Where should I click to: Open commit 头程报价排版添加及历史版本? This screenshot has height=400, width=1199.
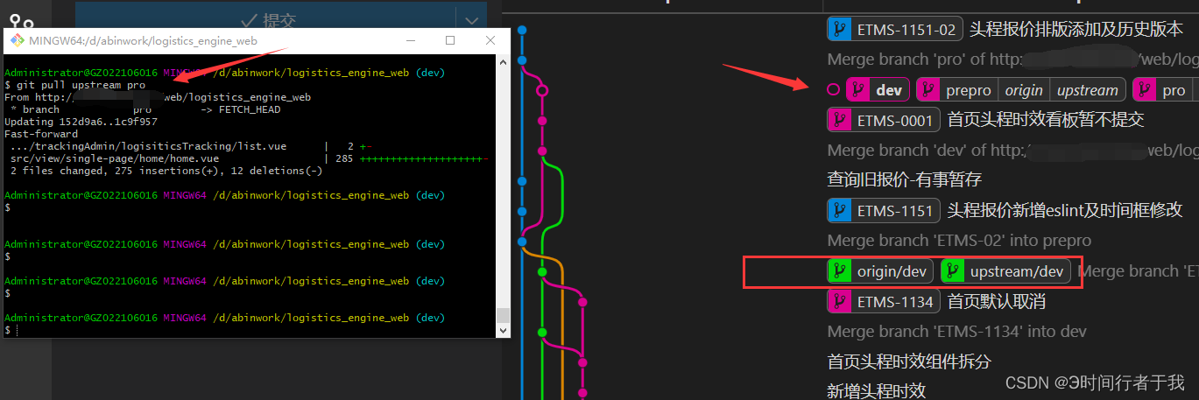click(x=1076, y=29)
